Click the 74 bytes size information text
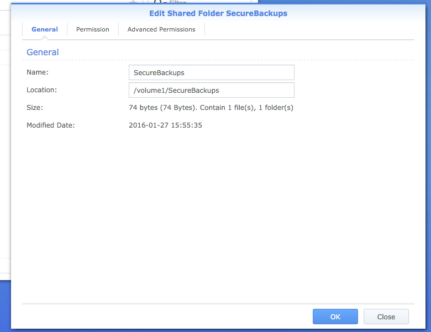 [x=211, y=108]
